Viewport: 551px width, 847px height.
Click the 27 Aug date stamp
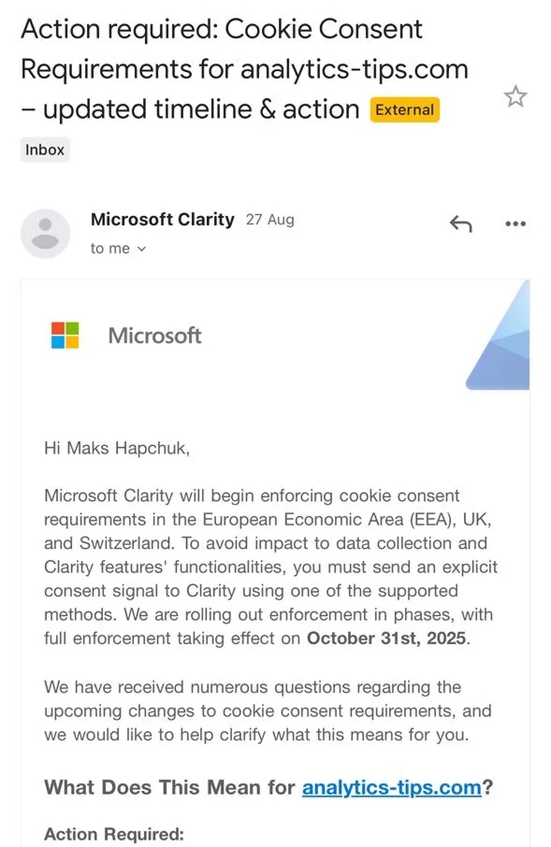(x=269, y=220)
